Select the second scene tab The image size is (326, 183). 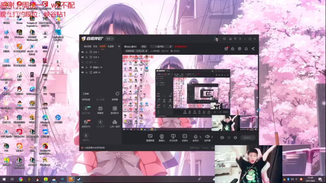point(95,46)
